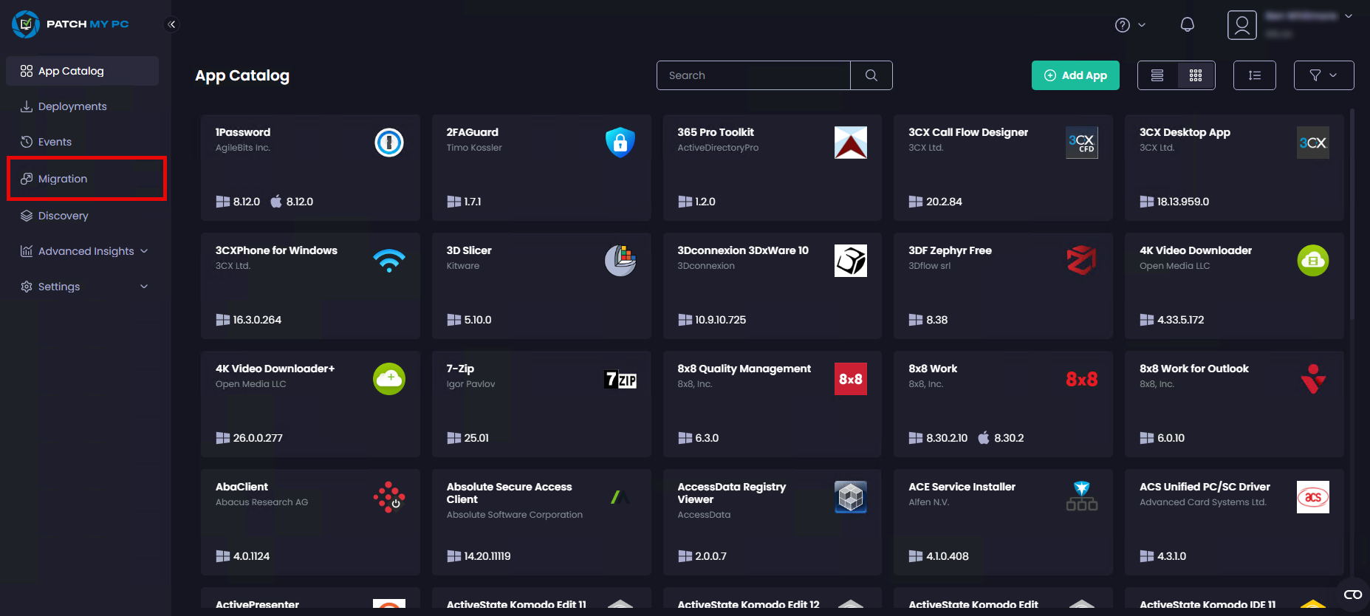Viewport: 1370px width, 616px height.
Task: Open Deployments in the sidebar
Action: (72, 106)
